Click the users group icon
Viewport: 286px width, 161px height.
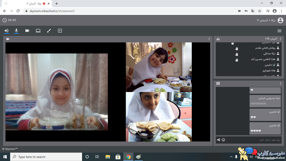pyautogui.click(x=218, y=39)
